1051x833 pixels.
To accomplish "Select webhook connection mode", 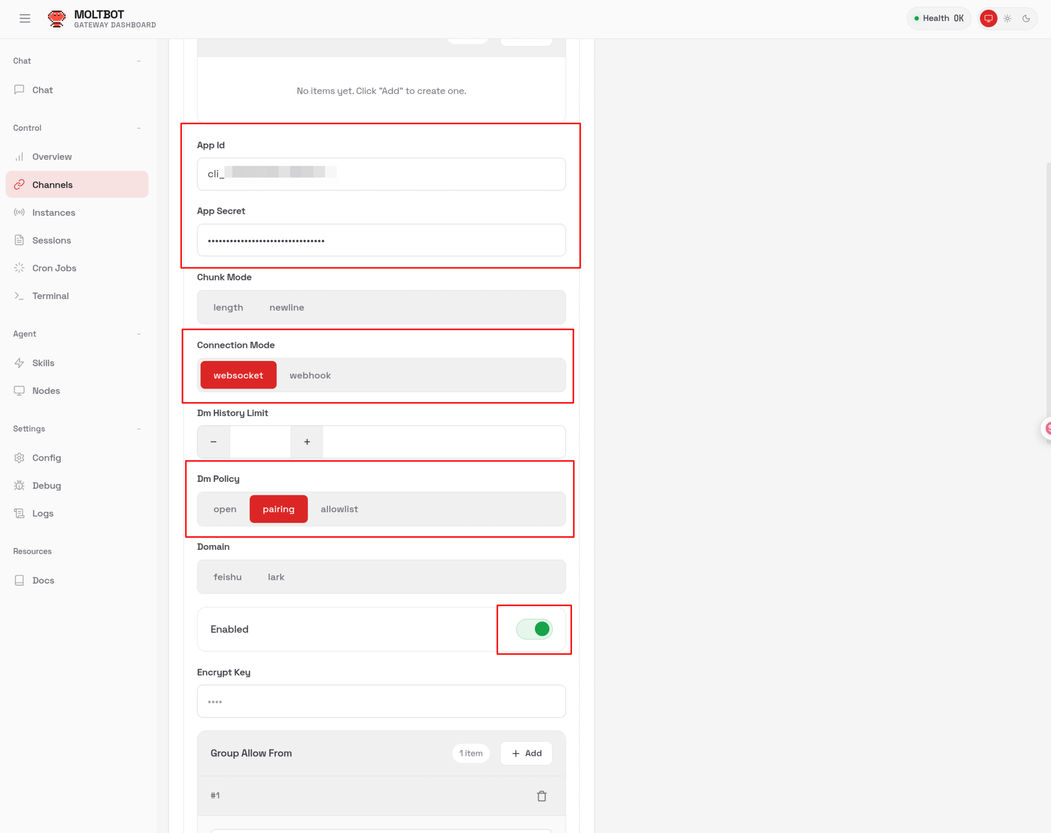I will tap(310, 375).
